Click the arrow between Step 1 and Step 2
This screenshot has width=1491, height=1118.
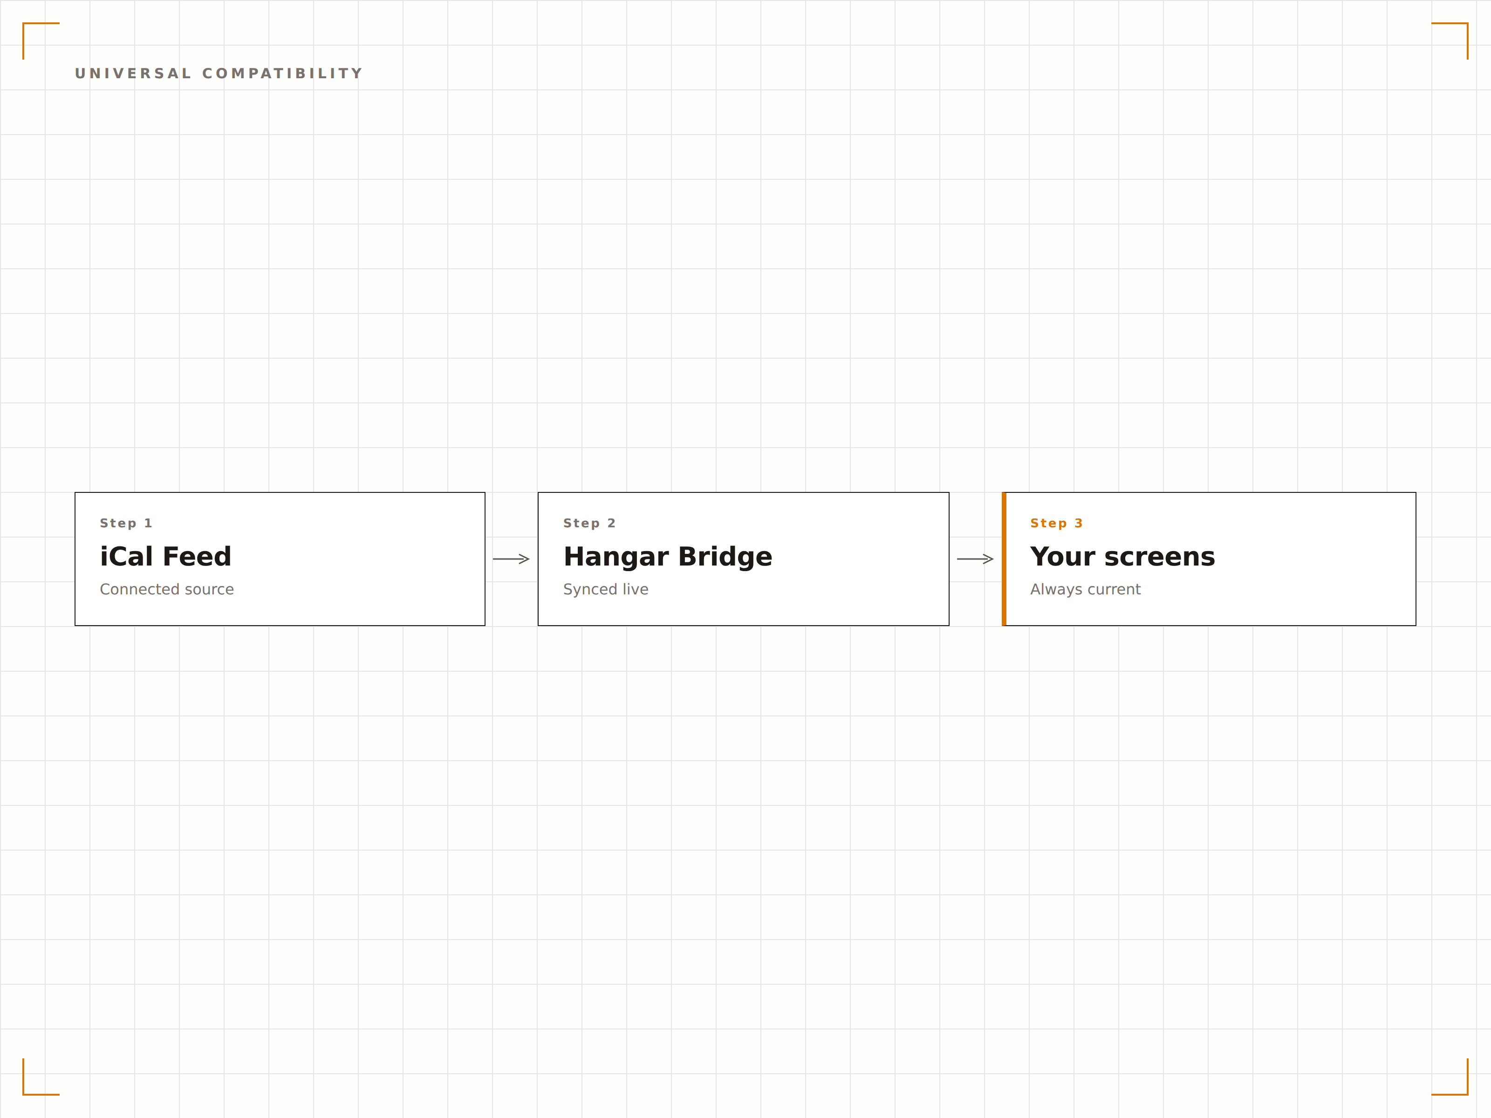[x=512, y=559]
